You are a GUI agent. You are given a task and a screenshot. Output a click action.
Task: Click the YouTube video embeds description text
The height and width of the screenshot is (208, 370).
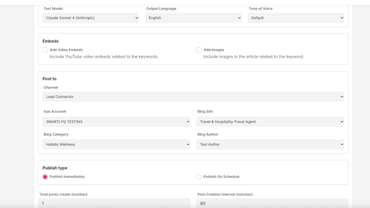(104, 57)
